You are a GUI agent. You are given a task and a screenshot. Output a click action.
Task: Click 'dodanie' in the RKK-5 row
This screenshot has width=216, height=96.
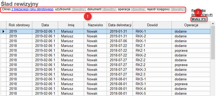191,94
